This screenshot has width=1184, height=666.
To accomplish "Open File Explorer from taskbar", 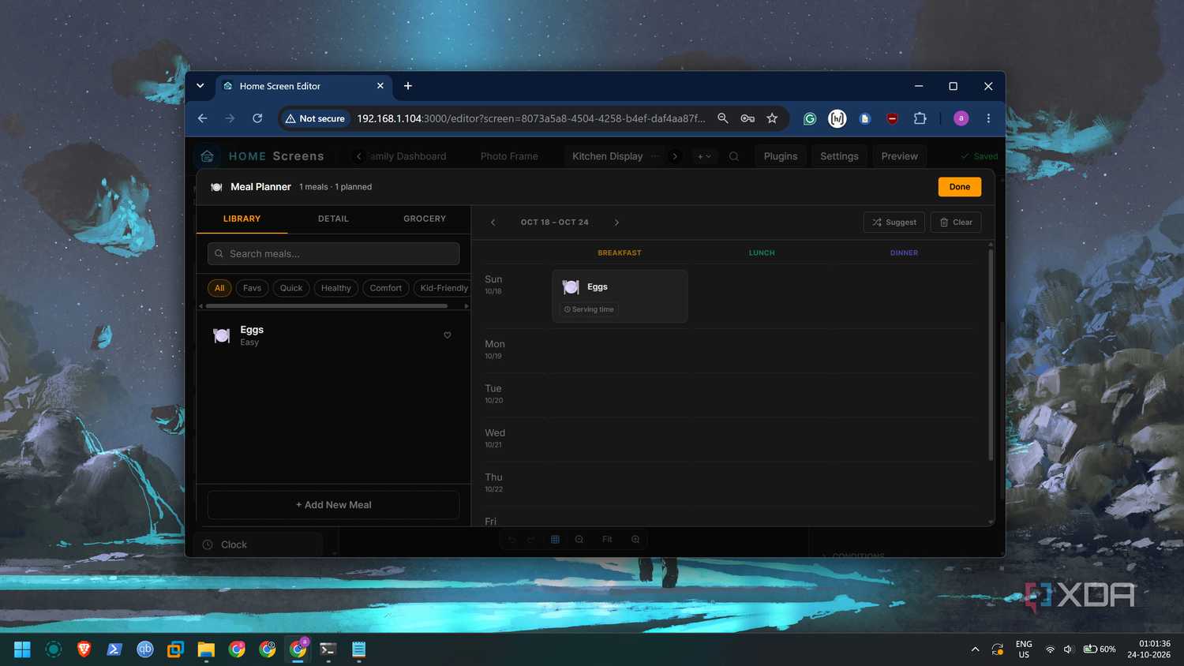I will point(206,649).
